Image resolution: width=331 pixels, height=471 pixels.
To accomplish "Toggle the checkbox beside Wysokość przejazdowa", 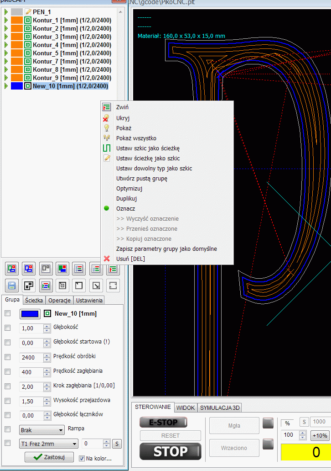I will click(x=8, y=401).
